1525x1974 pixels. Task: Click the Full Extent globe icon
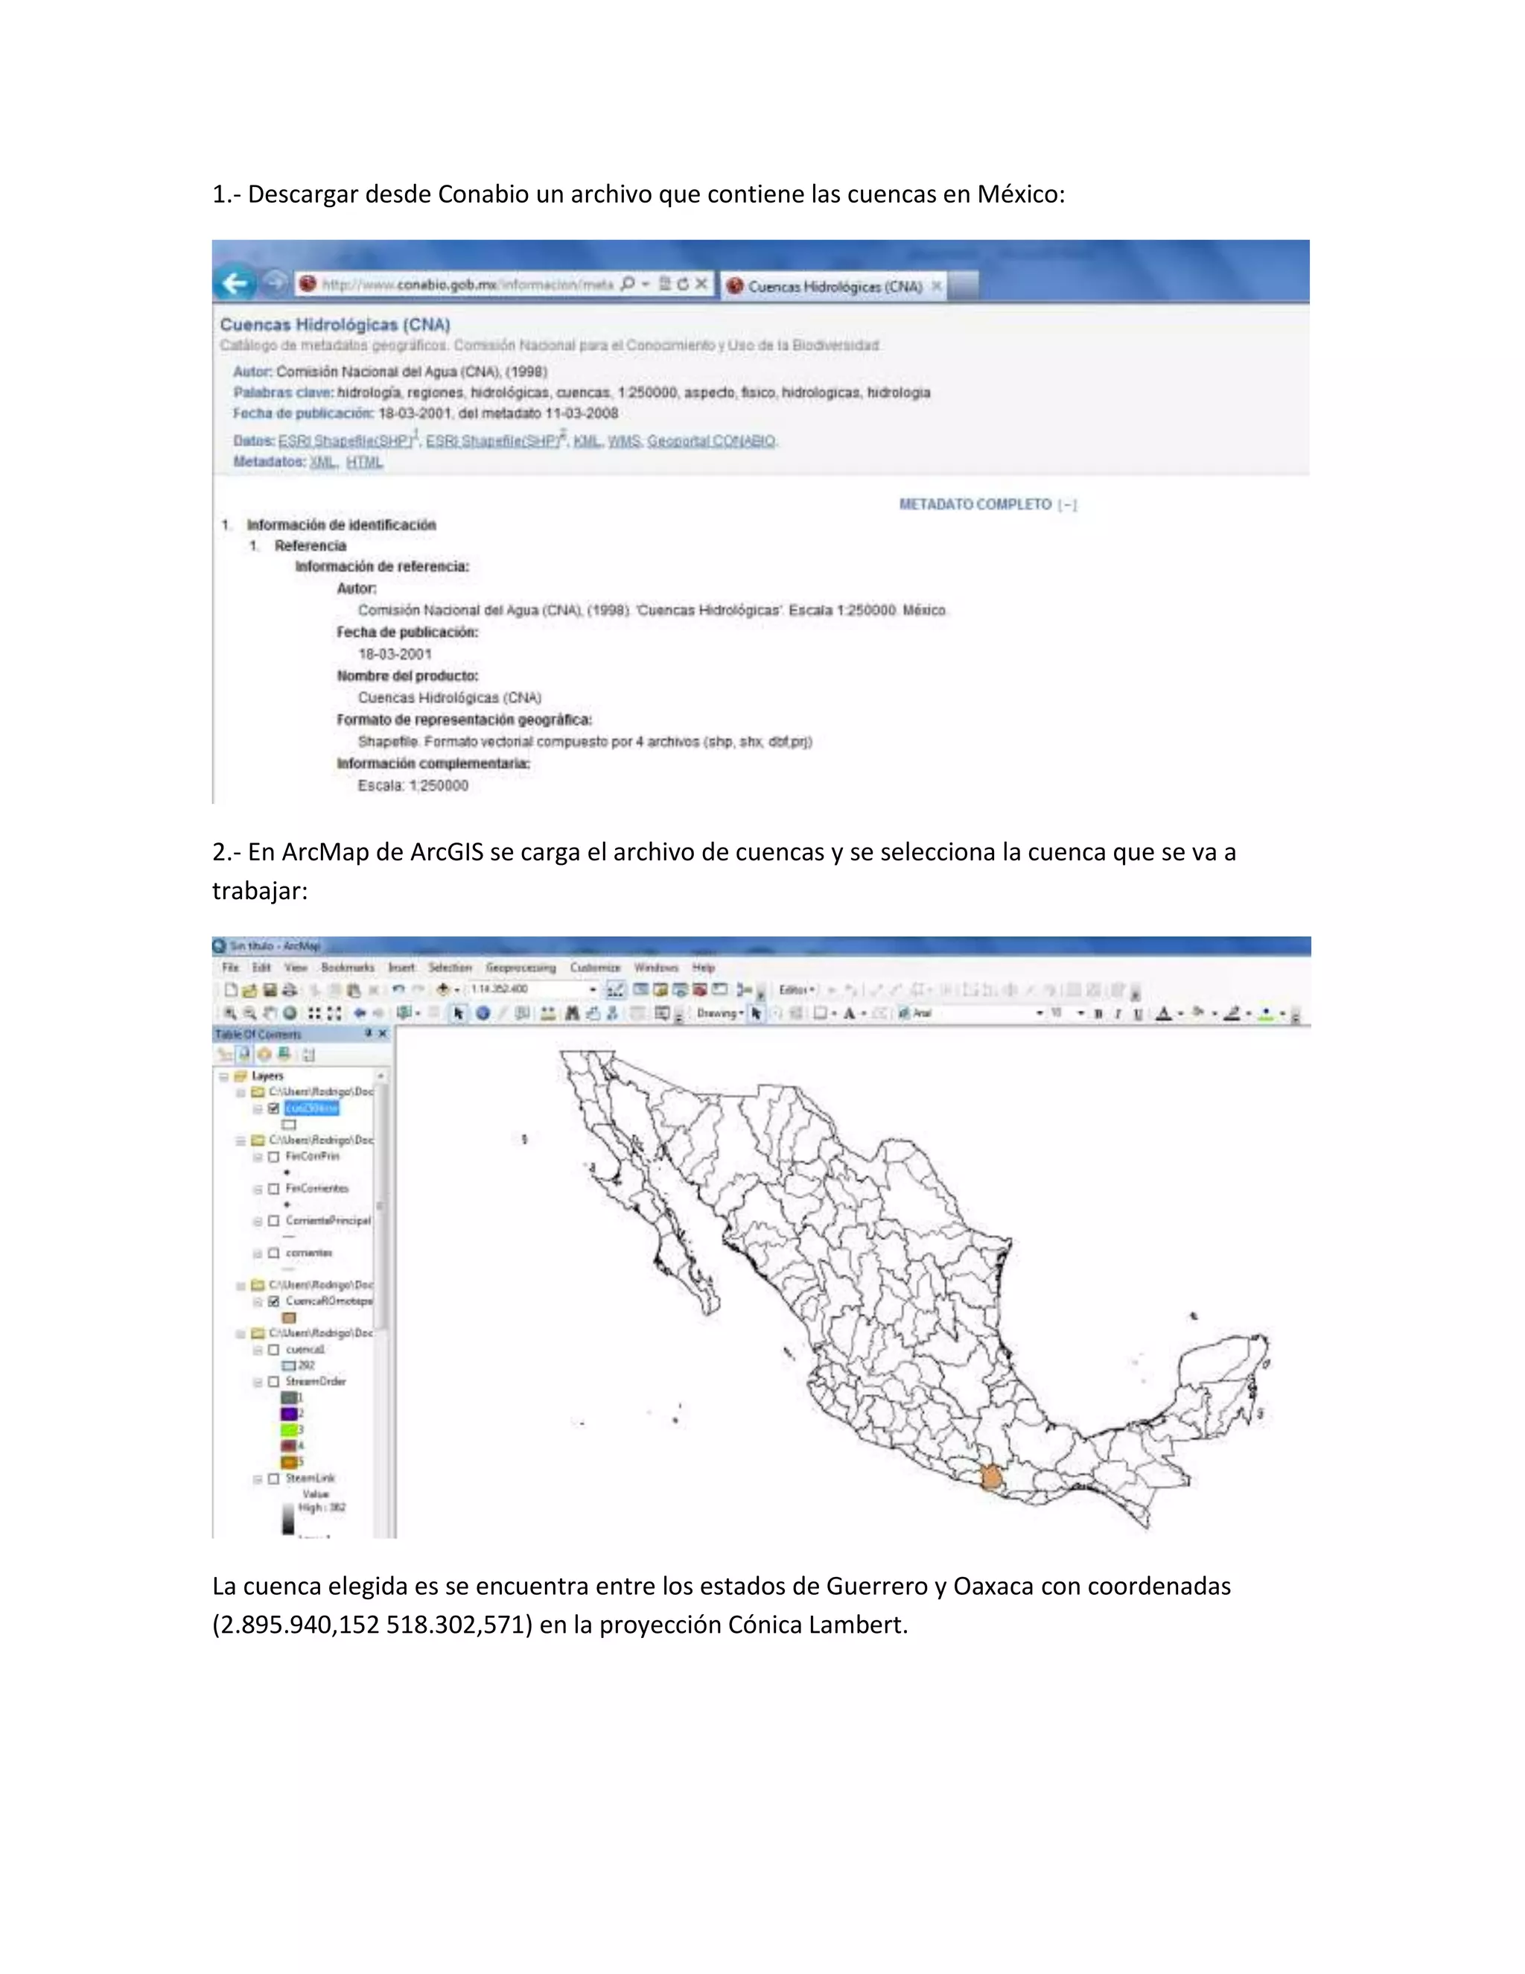290,1013
